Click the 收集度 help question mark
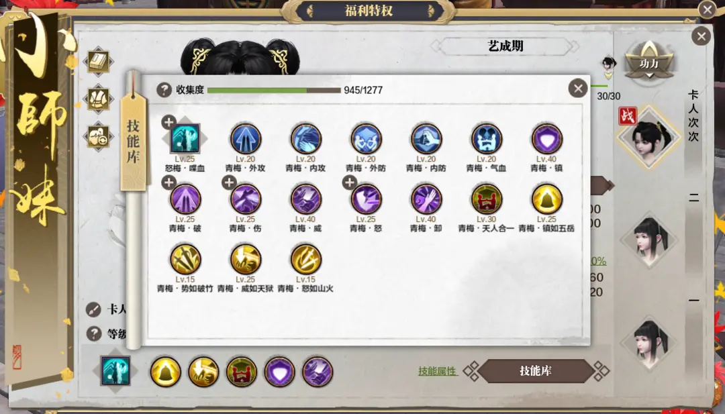This screenshot has height=414, width=725. click(164, 90)
